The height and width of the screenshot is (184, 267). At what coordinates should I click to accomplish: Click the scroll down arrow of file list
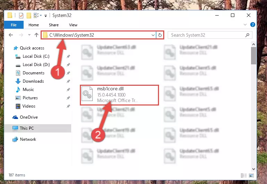253,169
